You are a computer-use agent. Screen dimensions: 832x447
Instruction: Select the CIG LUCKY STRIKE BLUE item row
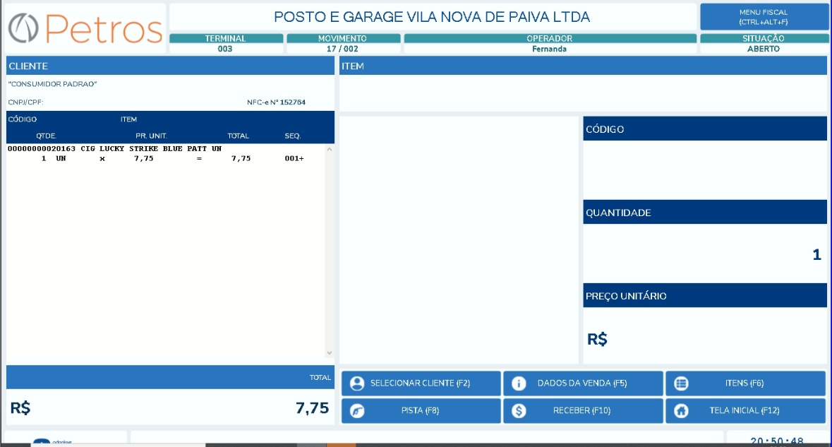point(166,153)
